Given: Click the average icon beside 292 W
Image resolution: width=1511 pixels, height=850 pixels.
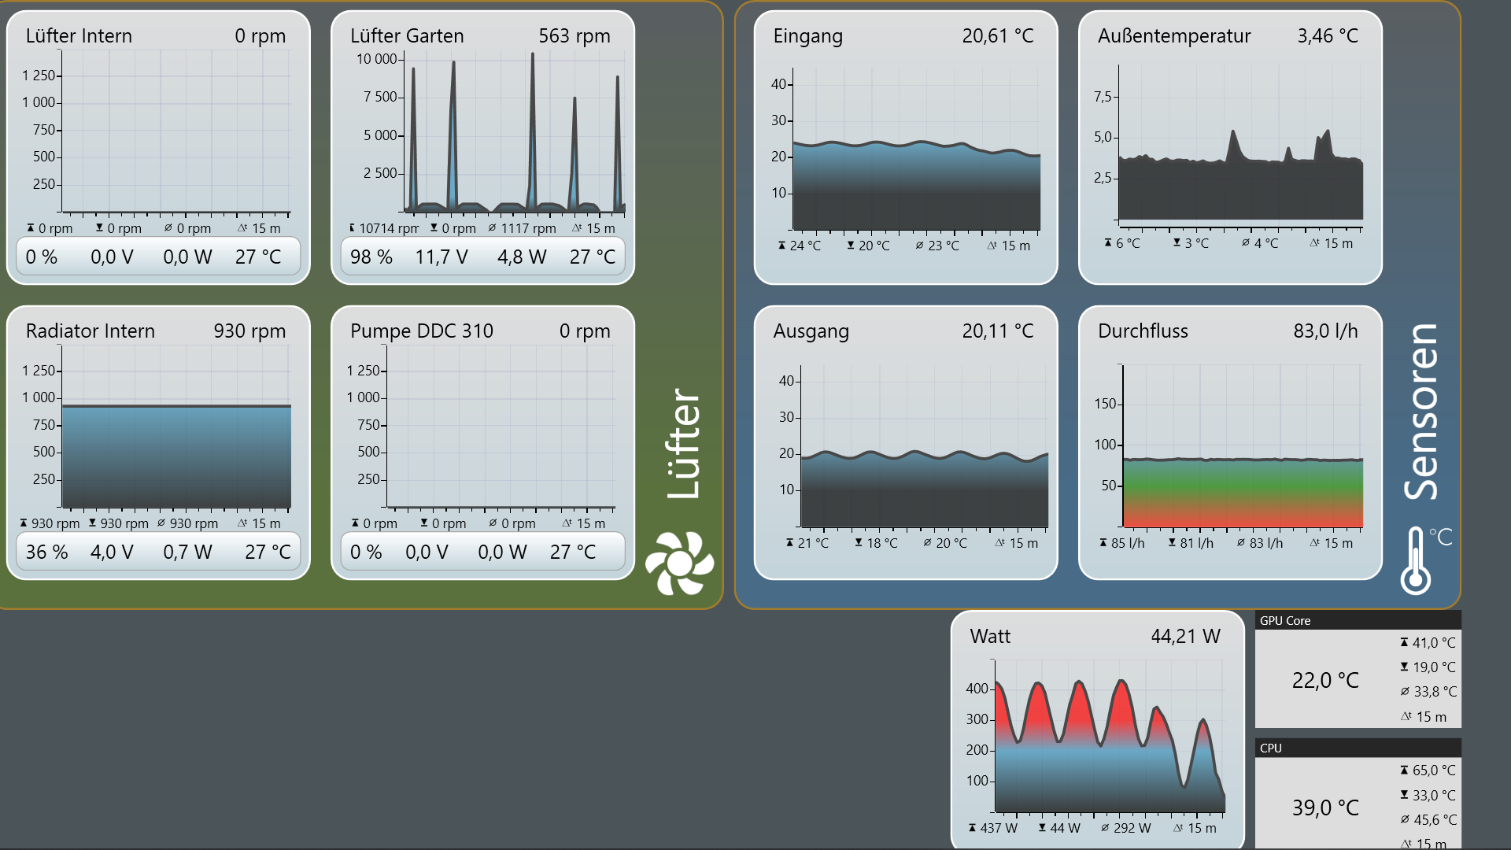Looking at the screenshot, I should point(1105,828).
